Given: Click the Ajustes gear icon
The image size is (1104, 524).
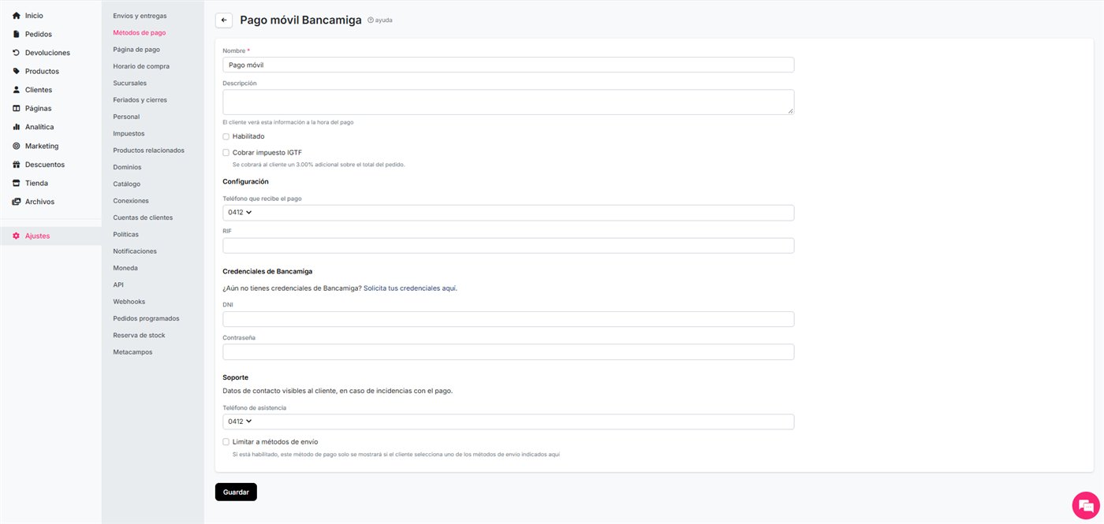Looking at the screenshot, I should (x=17, y=236).
